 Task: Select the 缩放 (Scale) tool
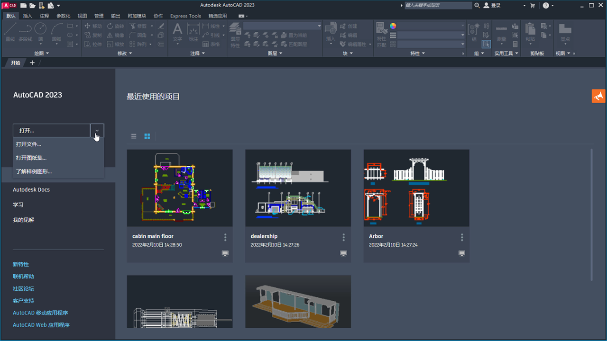point(115,44)
